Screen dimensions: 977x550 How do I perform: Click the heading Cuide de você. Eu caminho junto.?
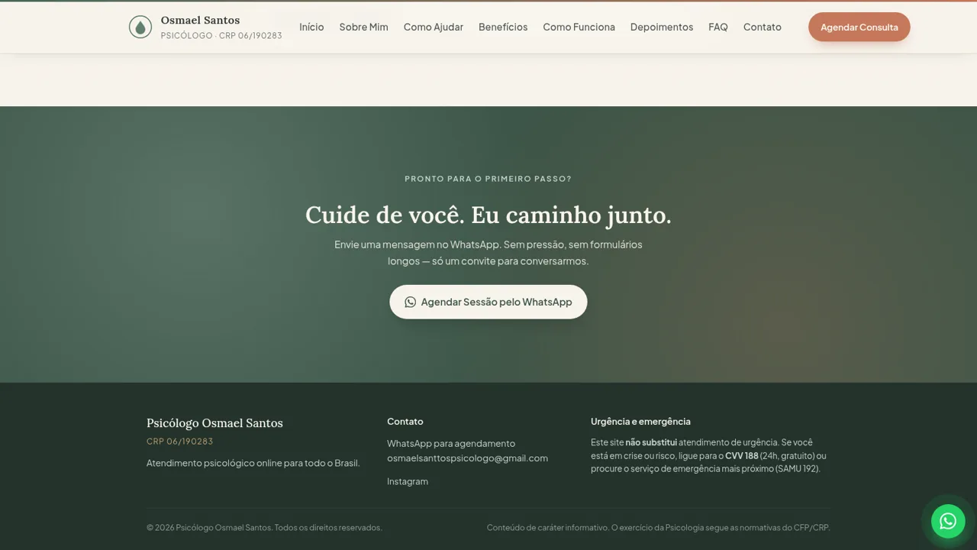click(488, 215)
